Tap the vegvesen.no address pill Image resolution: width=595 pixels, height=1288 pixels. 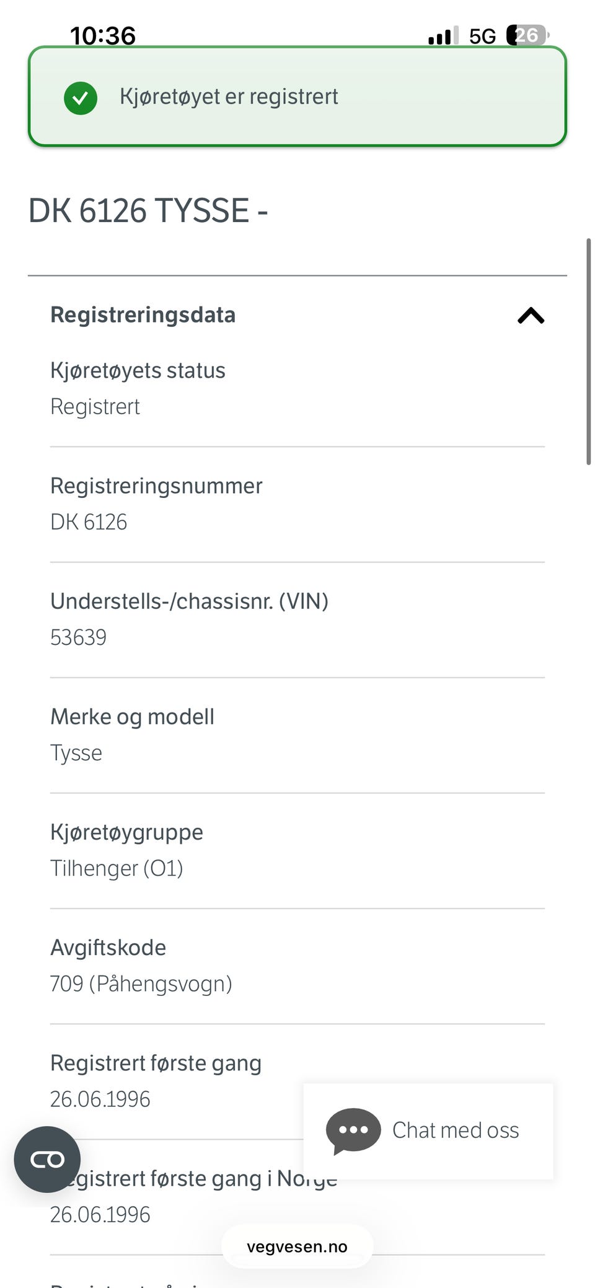coord(297,1246)
